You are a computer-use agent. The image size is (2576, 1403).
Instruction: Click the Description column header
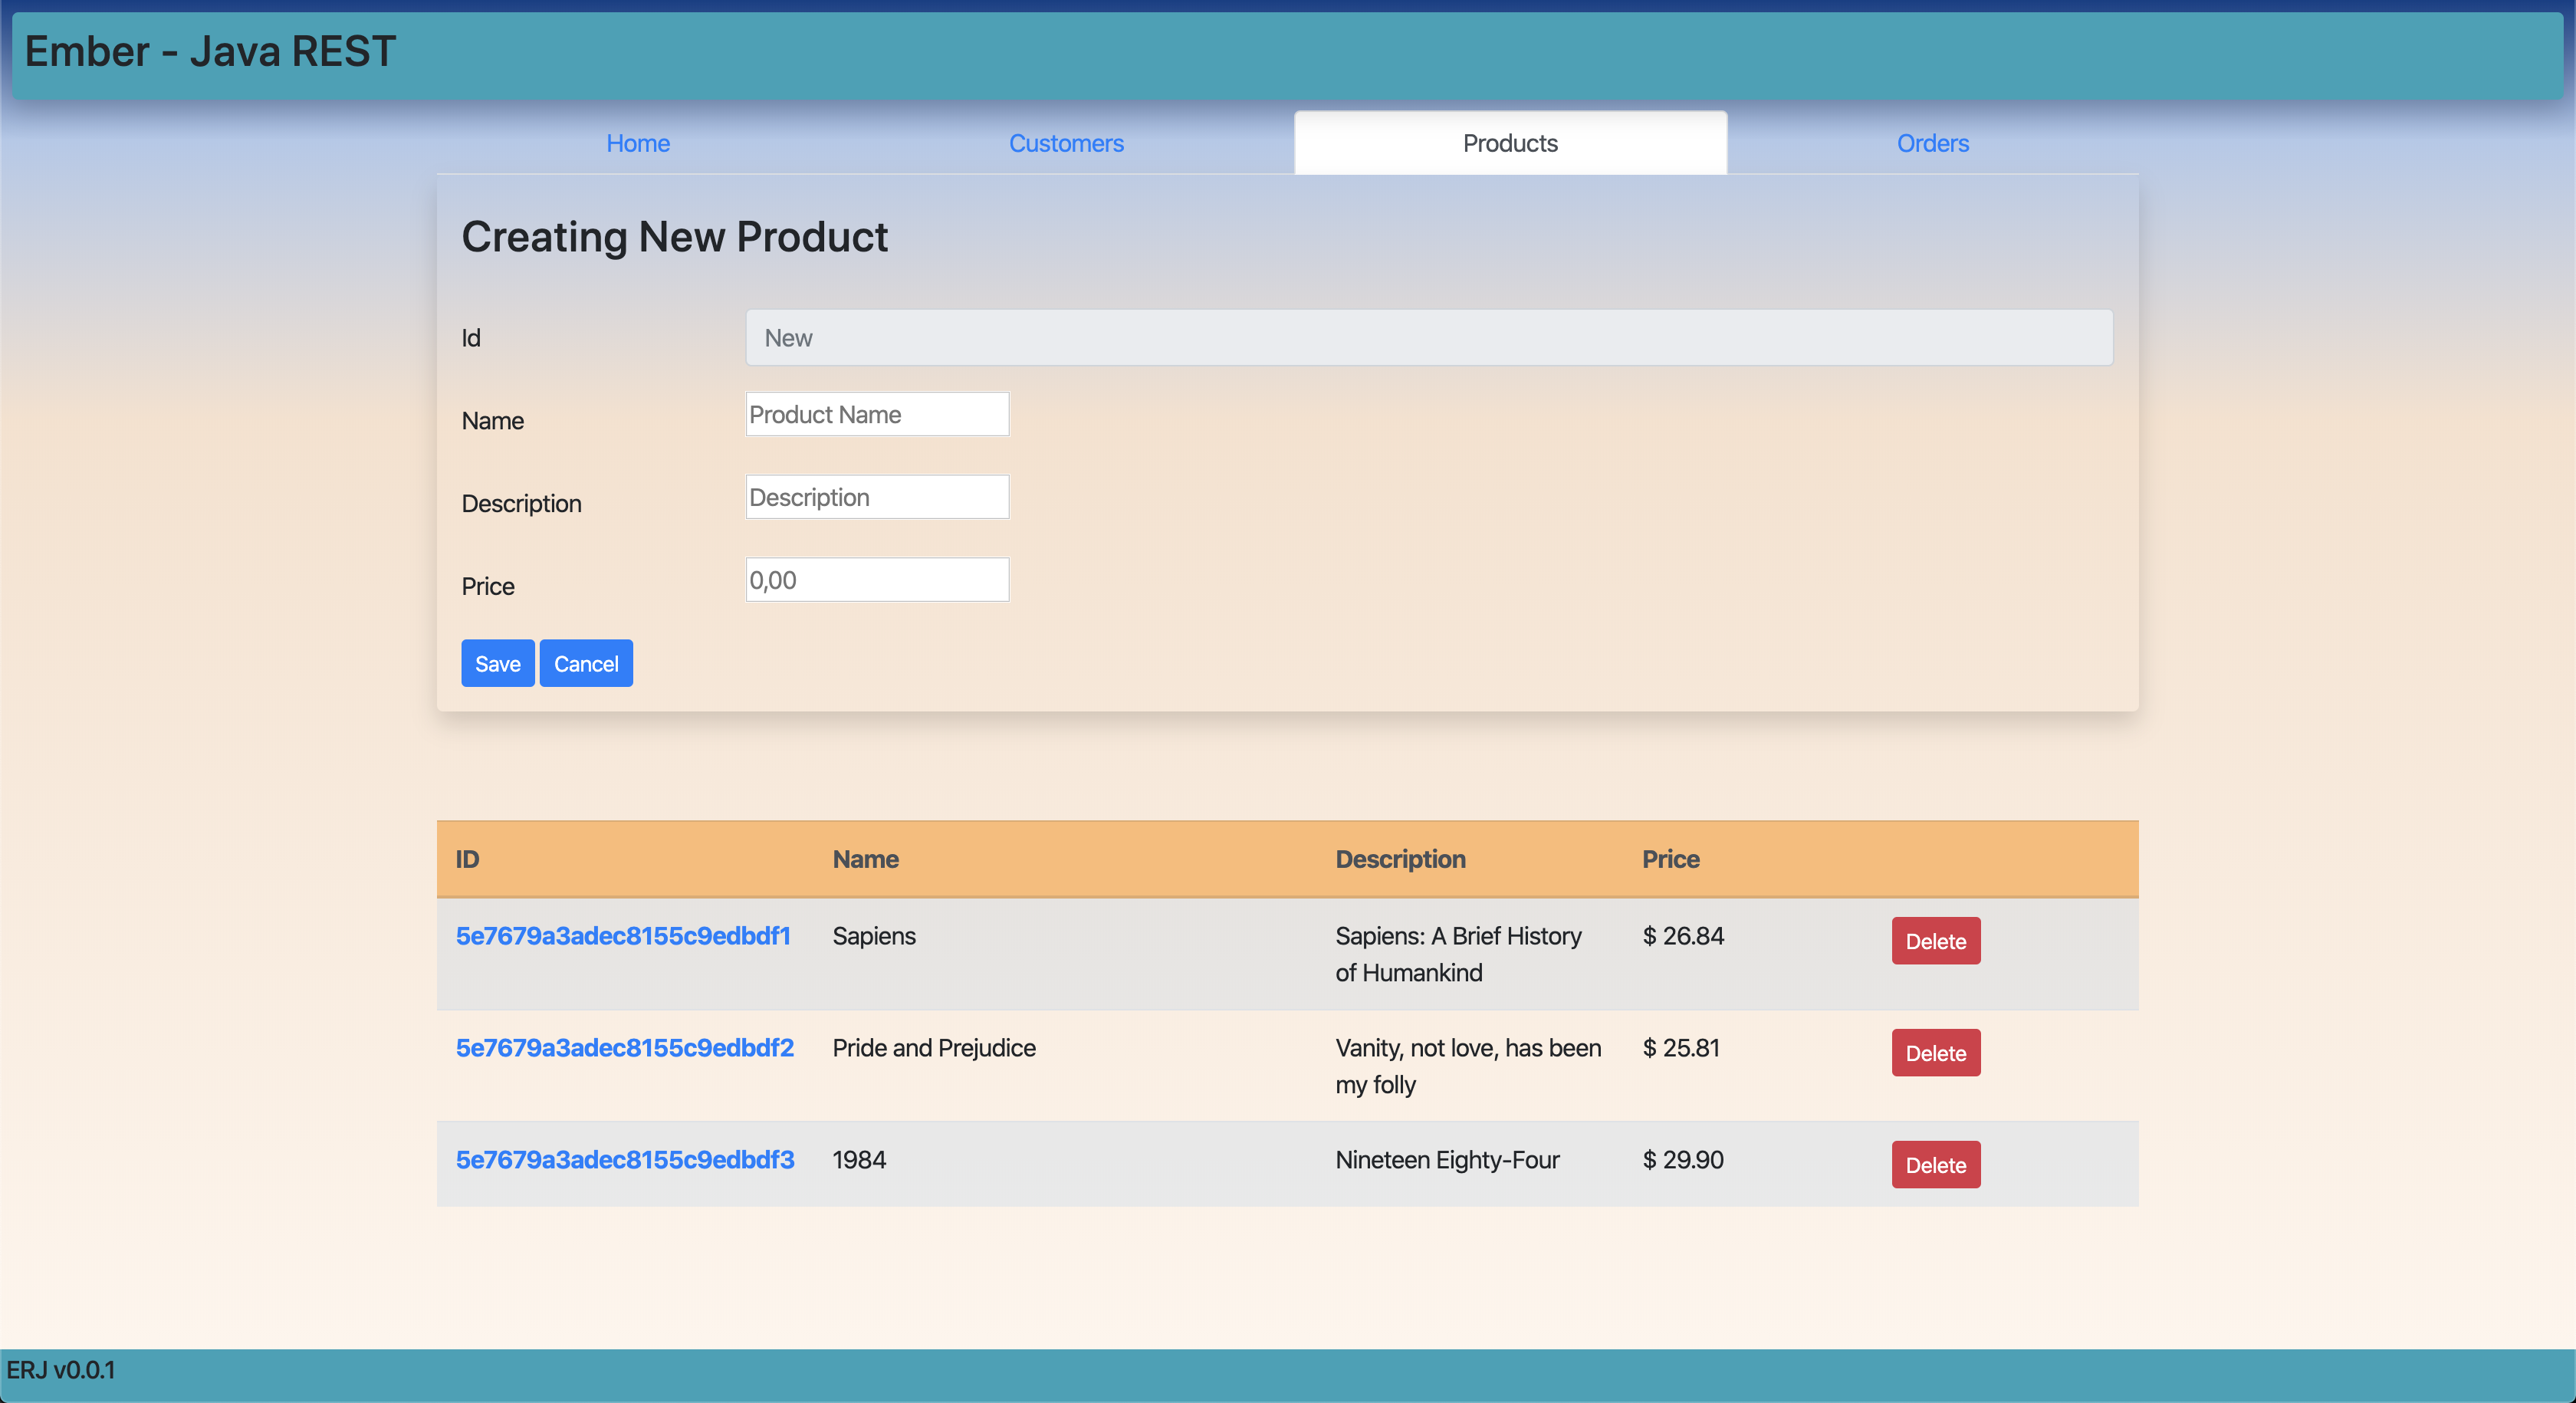1401,859
